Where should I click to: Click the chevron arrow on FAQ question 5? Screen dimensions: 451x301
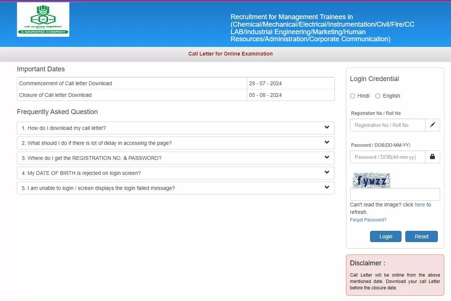327,188
